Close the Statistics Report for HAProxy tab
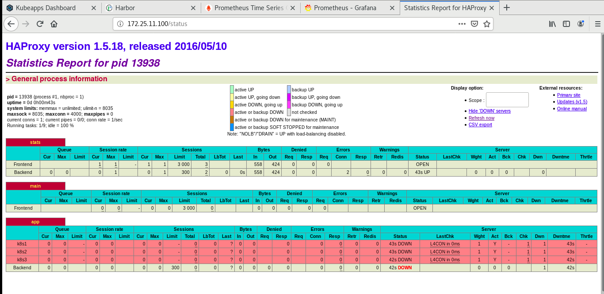 click(492, 8)
